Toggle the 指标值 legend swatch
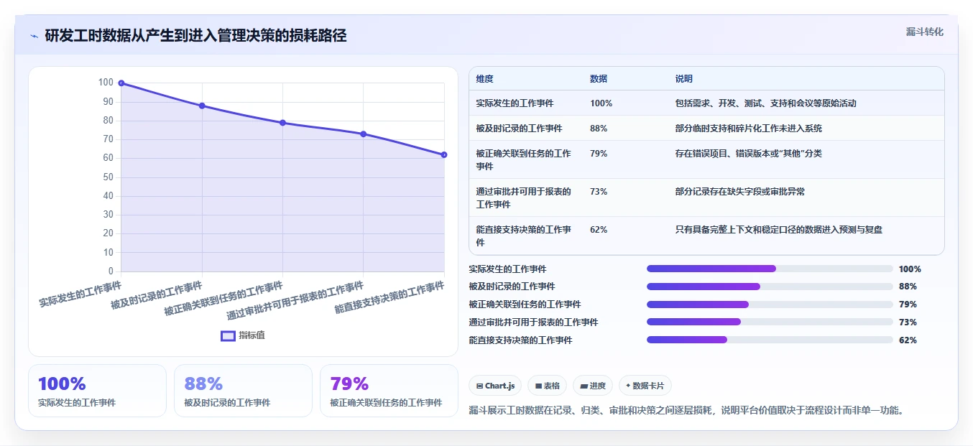Screen dimensions: 973x446 (x=228, y=335)
